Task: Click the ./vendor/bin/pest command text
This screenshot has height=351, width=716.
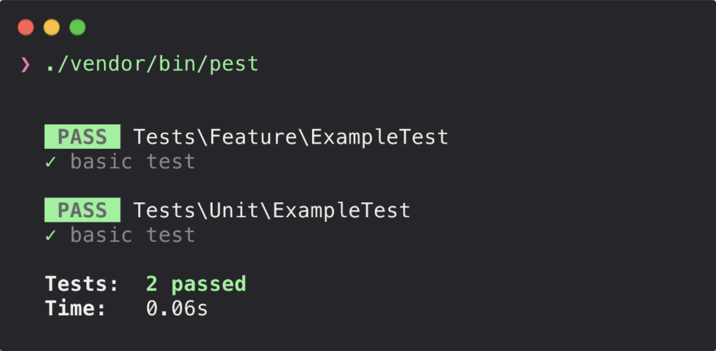Action: (x=151, y=64)
